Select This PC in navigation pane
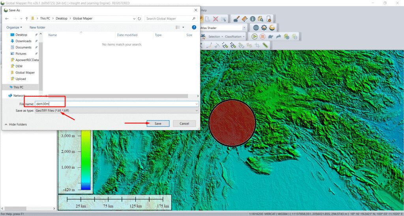Viewport: 404px width, 216px height. click(18, 87)
